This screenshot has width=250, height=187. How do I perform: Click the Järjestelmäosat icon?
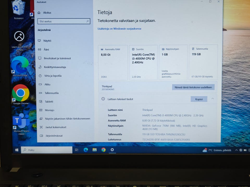(x=41, y=136)
